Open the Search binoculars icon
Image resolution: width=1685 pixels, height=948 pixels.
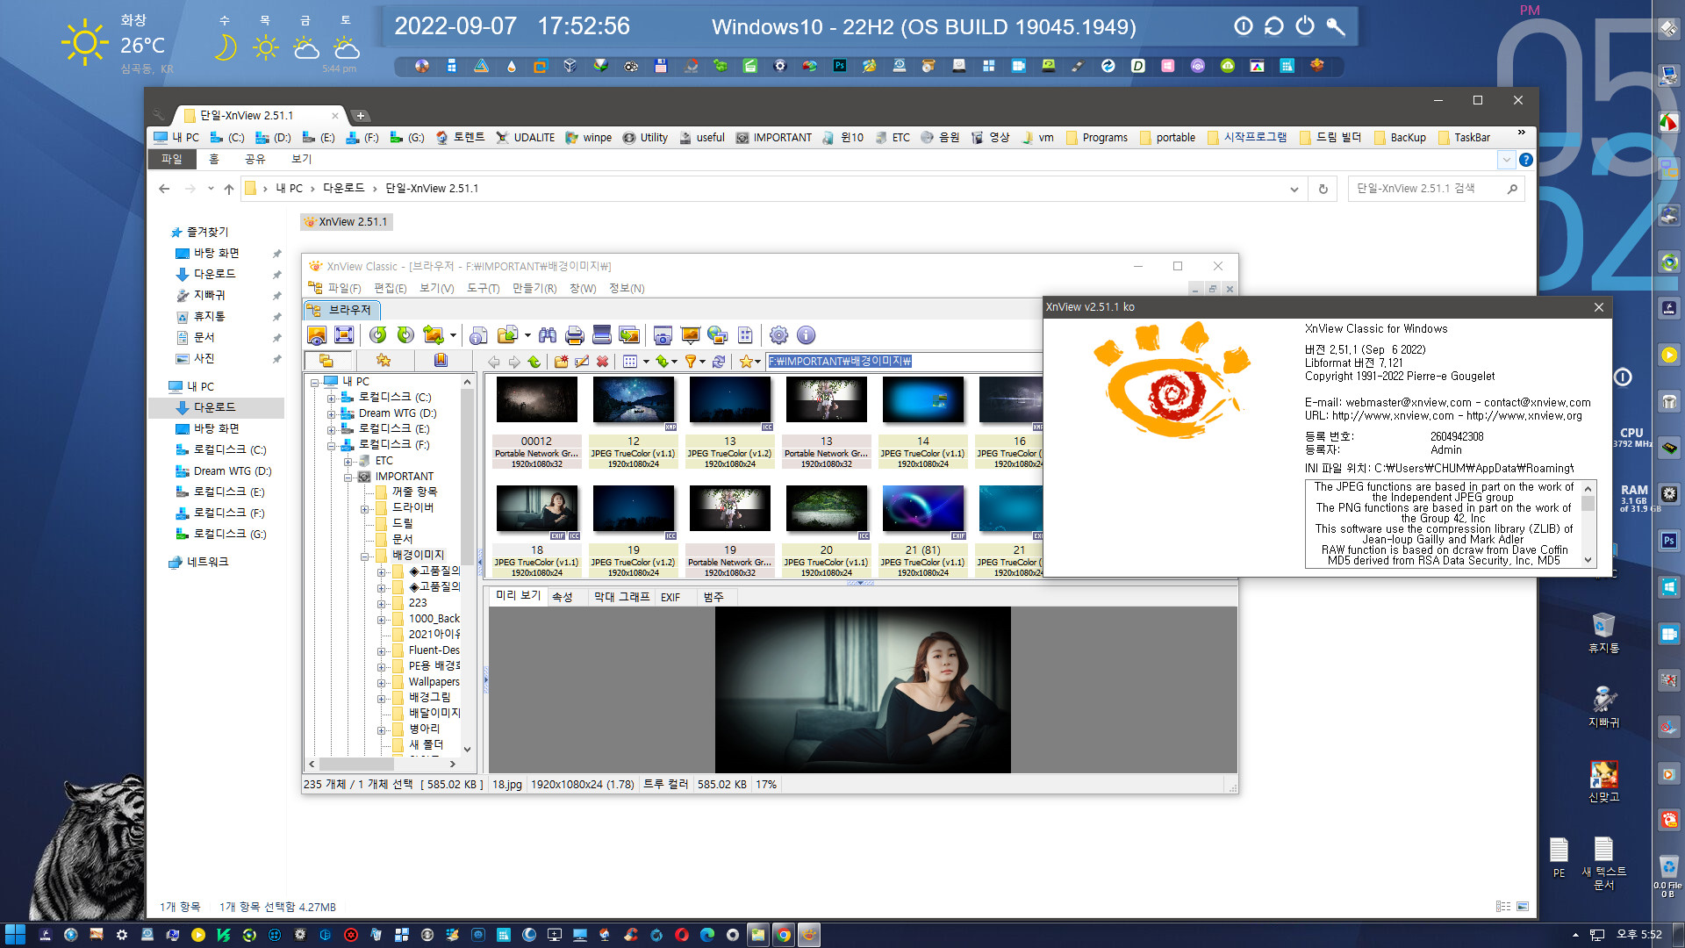click(x=548, y=335)
